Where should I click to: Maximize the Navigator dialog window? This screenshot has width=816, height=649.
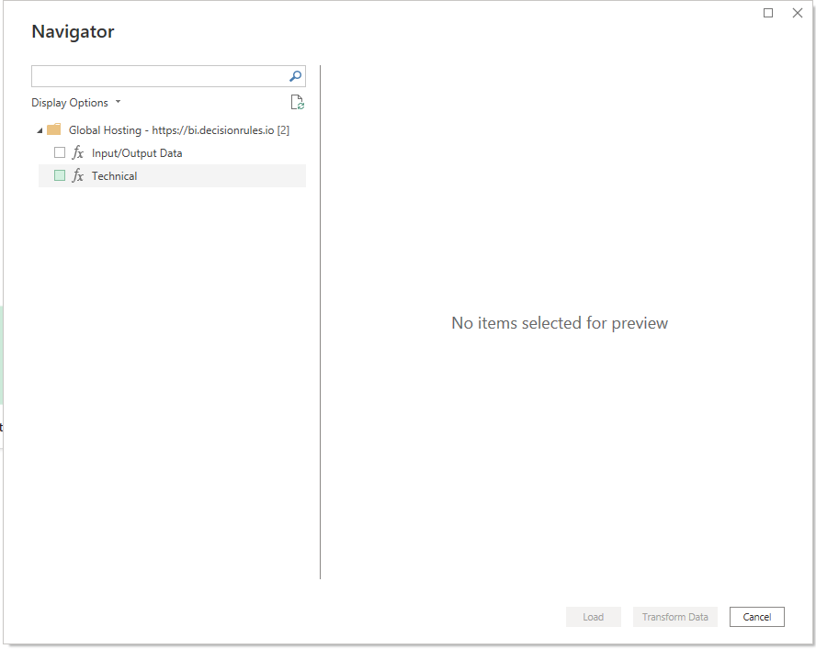coord(768,13)
